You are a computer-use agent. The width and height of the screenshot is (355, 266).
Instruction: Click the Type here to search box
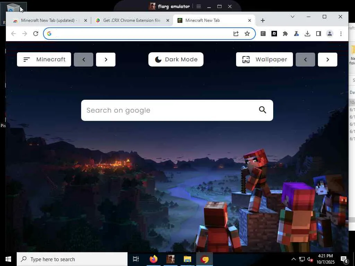click(72, 259)
